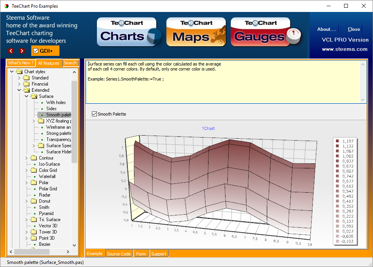Toggle legend checkbox for value 1,197
The image size is (373, 267).
(x=337, y=141)
